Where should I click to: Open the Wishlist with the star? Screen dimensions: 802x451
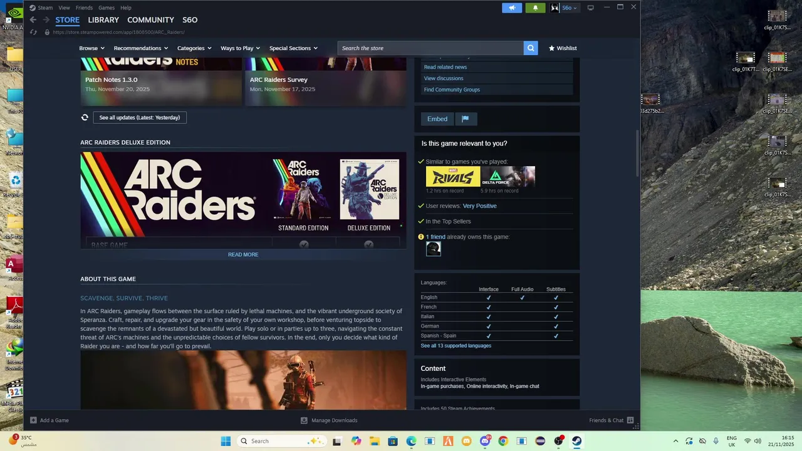point(563,48)
